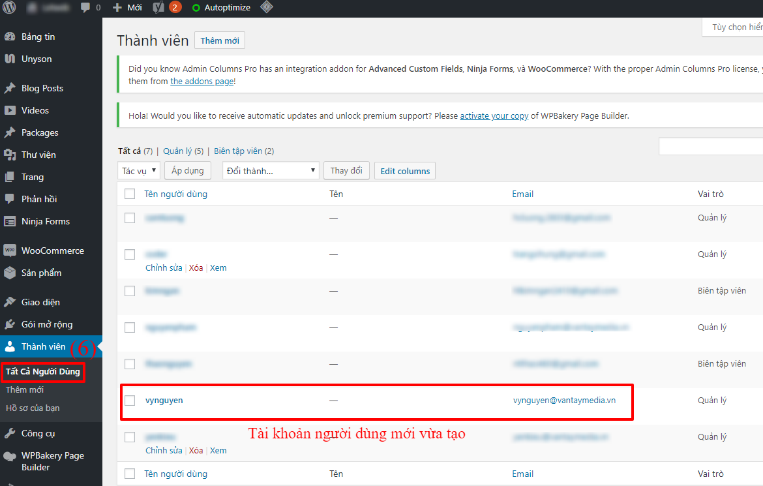Open the Mới new content menu
Image resolution: width=763 pixels, height=486 pixels.
pyautogui.click(x=127, y=8)
